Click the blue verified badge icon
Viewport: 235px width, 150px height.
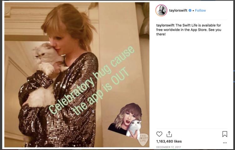pyautogui.click(x=190, y=10)
